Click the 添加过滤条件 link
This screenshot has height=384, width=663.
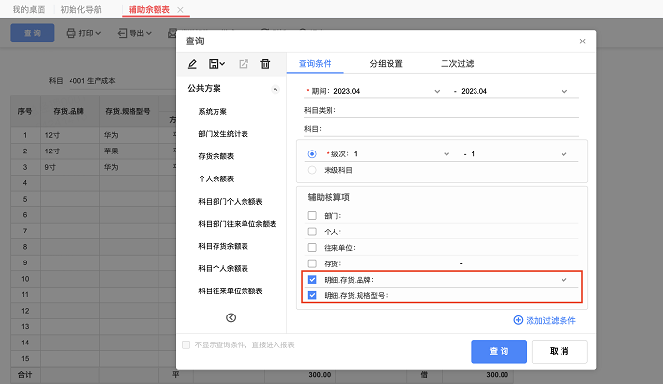click(x=551, y=320)
